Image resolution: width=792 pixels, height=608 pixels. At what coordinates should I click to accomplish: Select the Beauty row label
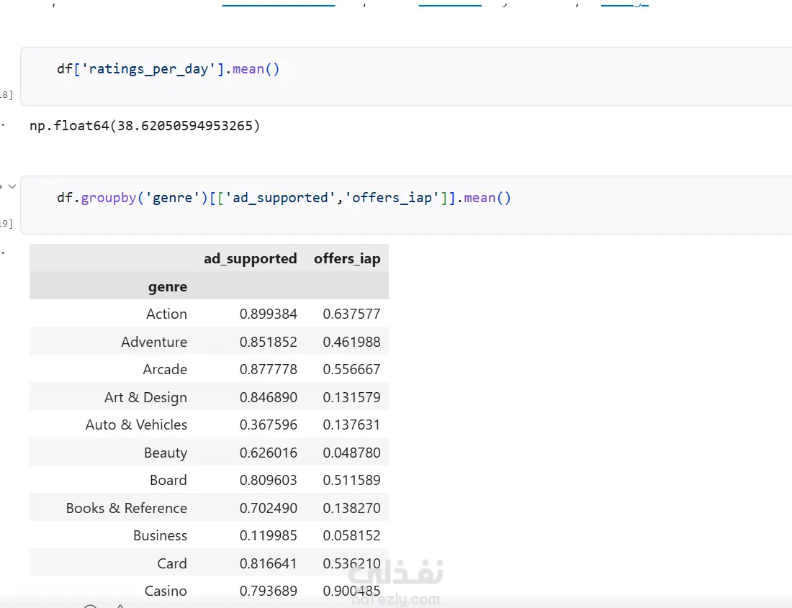166,453
